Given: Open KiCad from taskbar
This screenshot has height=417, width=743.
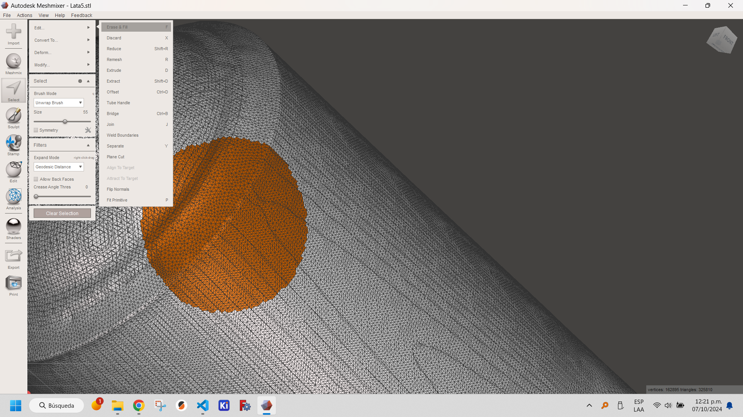Looking at the screenshot, I should pos(224,405).
